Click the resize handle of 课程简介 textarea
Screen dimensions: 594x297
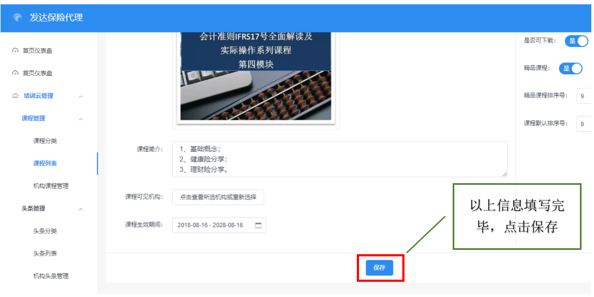click(x=505, y=174)
